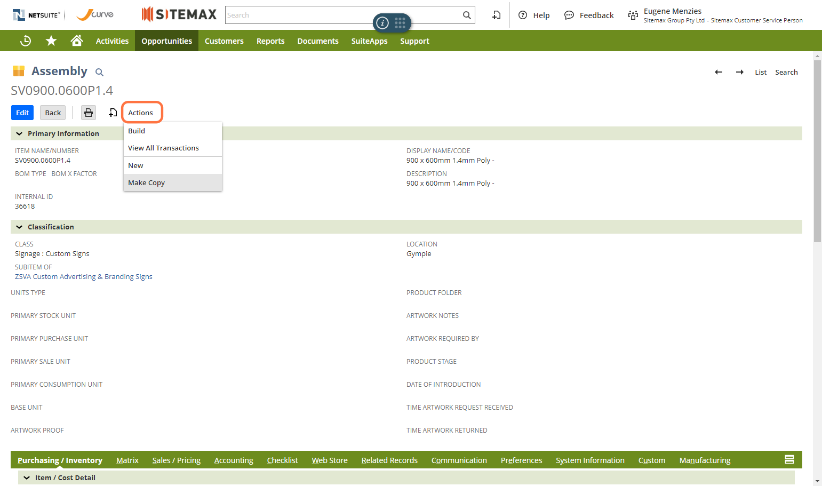
Task: Click the Print icon button
Action: coord(89,113)
